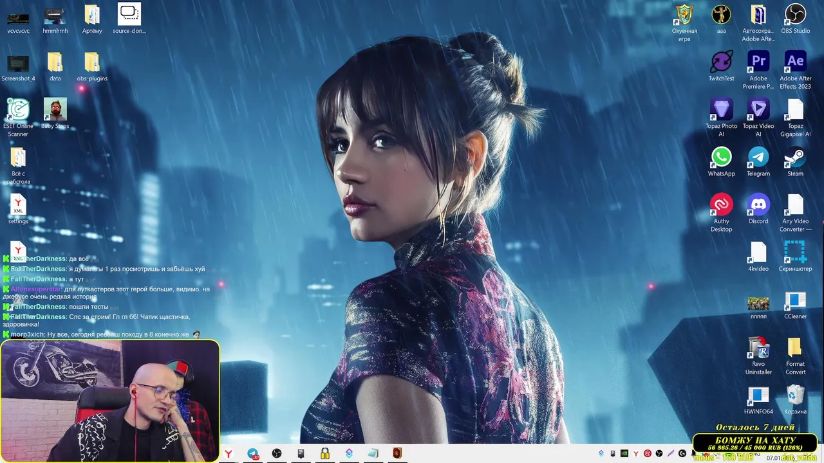
Task: Open Telegram from the taskbar
Action: [253, 453]
